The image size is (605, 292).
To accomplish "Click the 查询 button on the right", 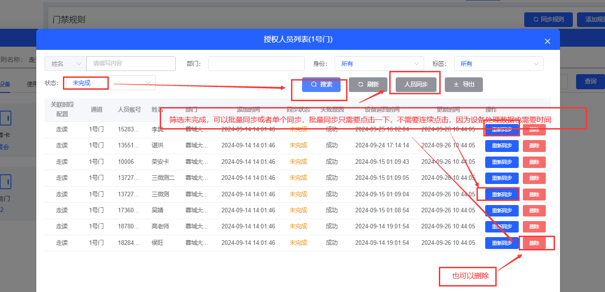I will click(590, 81).
